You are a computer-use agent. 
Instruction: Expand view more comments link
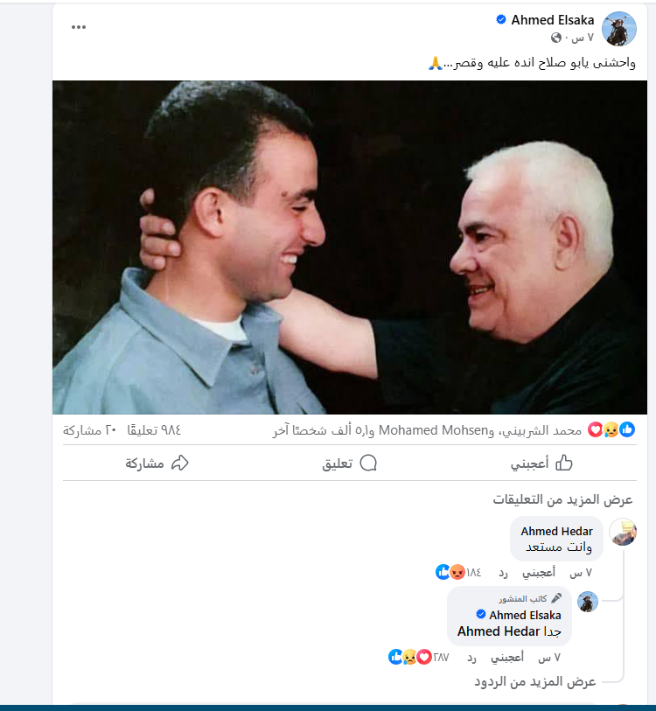562,499
